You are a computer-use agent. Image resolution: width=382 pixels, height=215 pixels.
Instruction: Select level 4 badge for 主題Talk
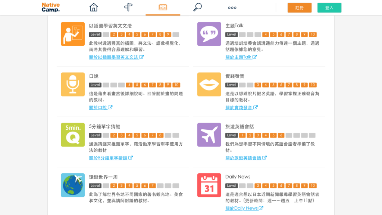click(266, 35)
